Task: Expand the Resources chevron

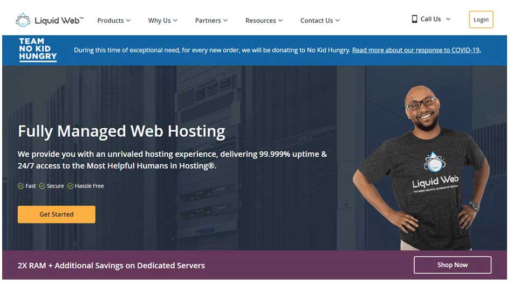Action: 281,20
